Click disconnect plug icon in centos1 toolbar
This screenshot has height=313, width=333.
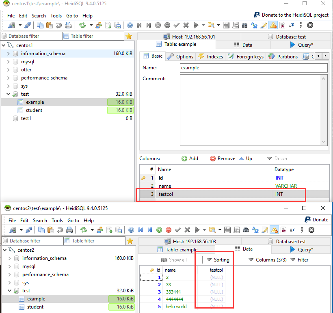(x=28, y=26)
